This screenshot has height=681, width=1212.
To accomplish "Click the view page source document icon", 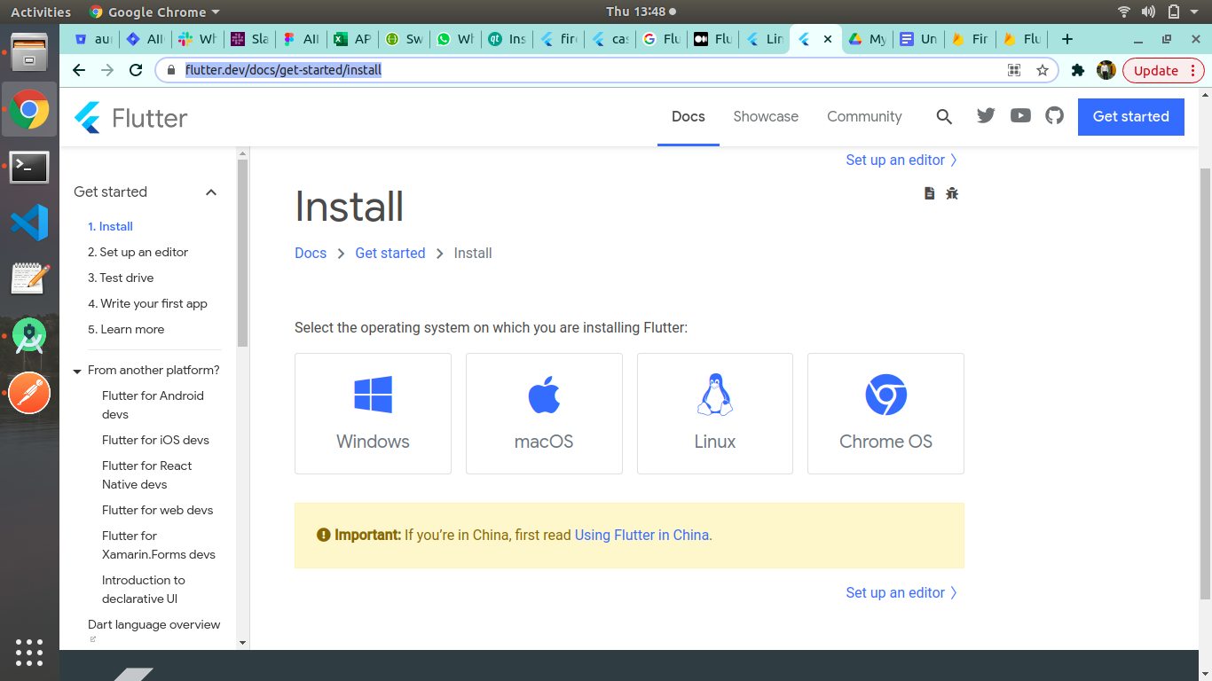I will (x=929, y=193).
